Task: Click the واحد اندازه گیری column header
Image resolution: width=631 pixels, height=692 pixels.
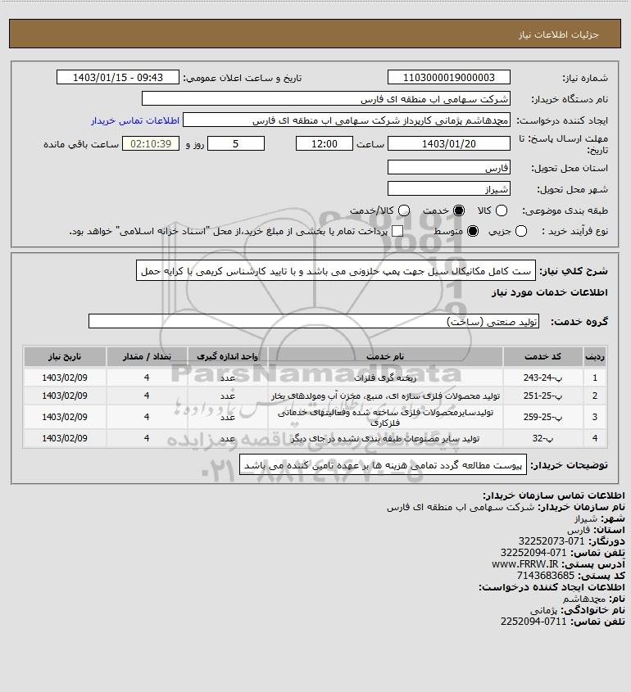Action: (228, 356)
